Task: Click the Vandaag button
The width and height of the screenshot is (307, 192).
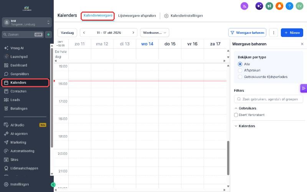Action: (x=67, y=33)
